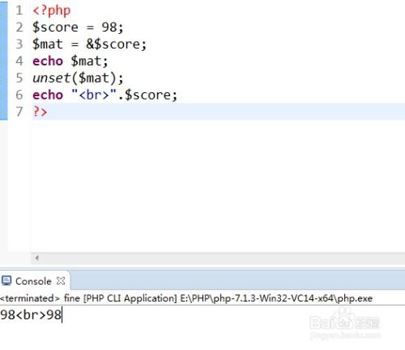Place cursor on the <?php opening tag

coord(51,11)
